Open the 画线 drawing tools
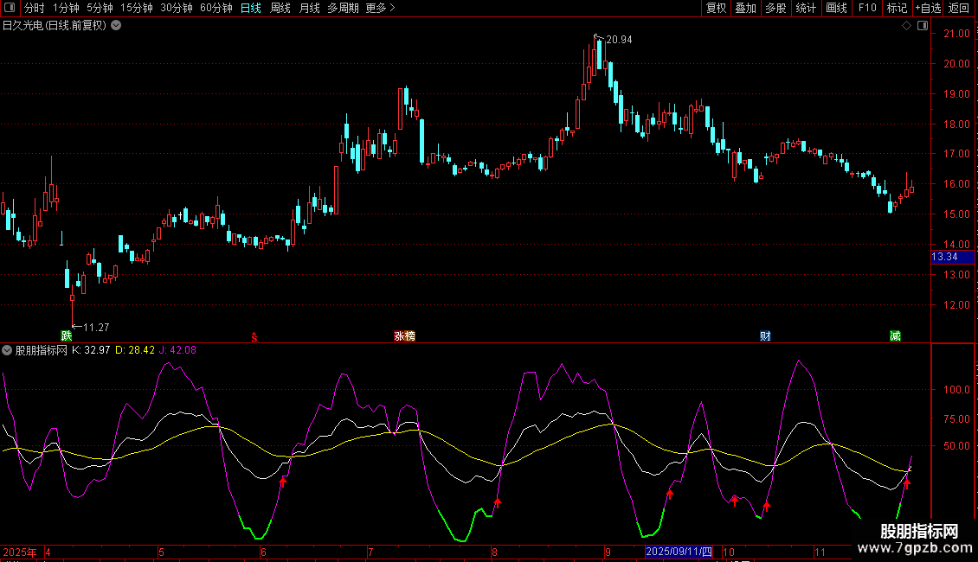 [836, 8]
